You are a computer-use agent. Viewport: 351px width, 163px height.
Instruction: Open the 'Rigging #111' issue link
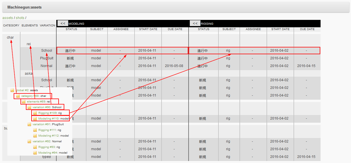click(47, 130)
